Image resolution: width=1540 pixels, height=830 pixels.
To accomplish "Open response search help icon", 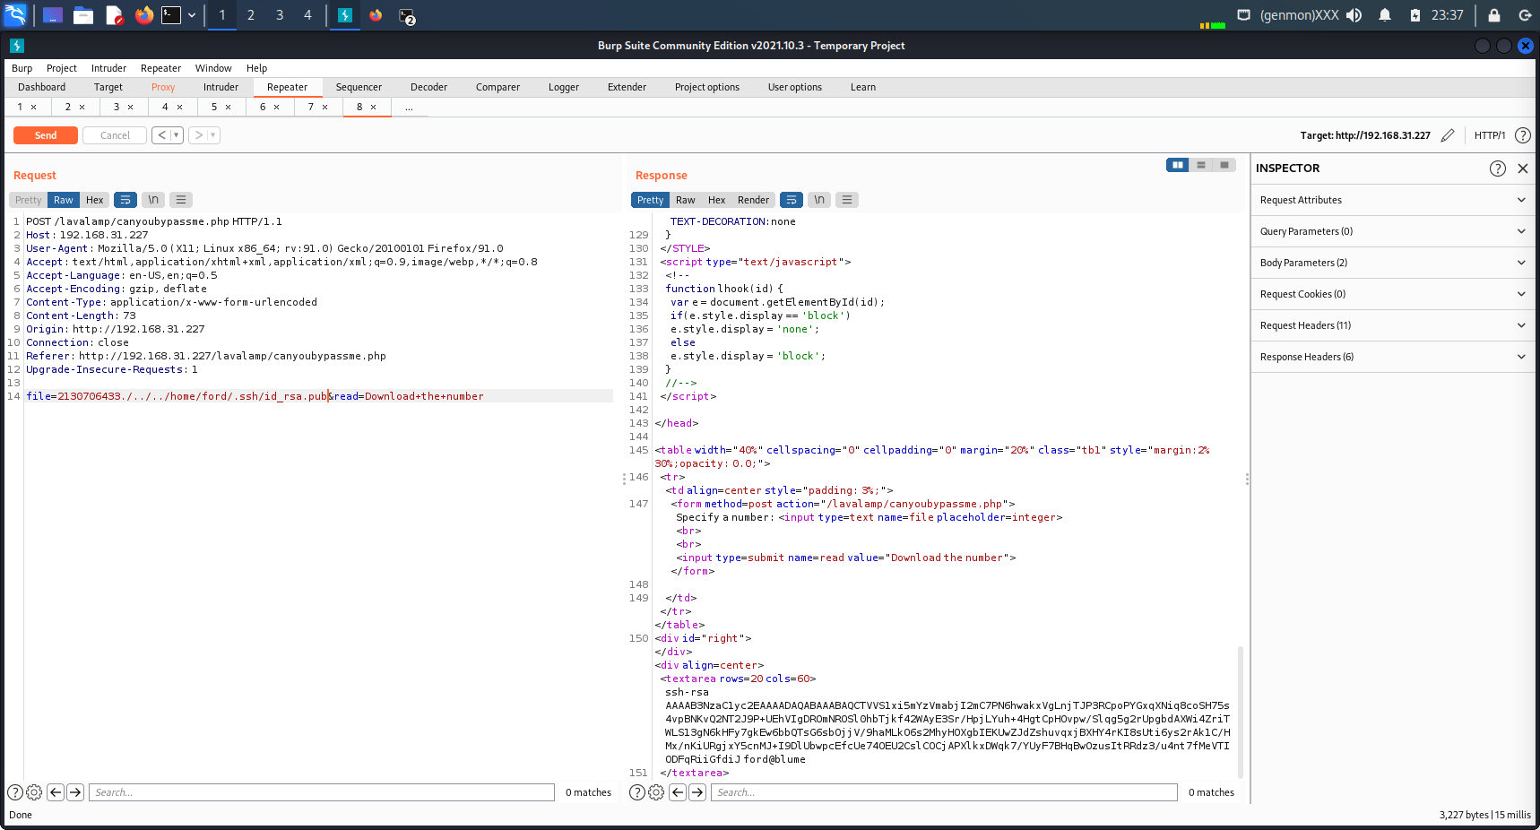I will (x=637, y=792).
